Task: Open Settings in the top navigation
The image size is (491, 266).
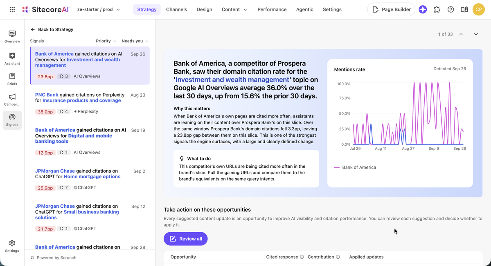Action: click(x=332, y=9)
